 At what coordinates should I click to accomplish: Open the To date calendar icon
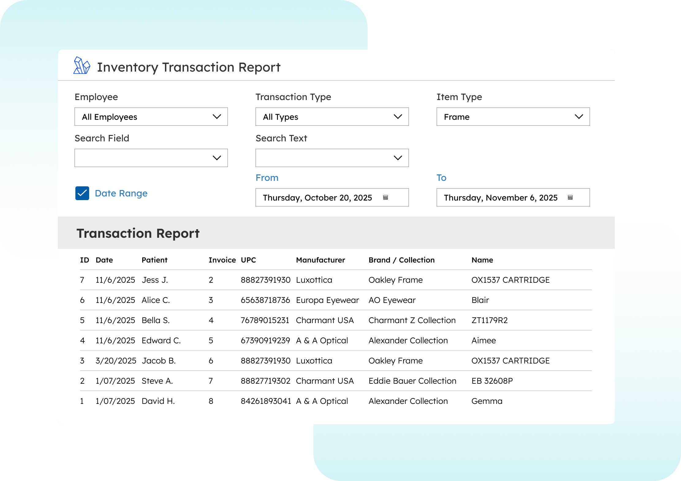[x=570, y=198]
